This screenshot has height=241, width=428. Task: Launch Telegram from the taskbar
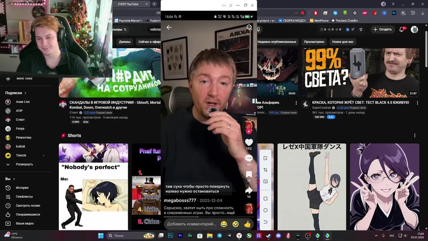click(219, 236)
